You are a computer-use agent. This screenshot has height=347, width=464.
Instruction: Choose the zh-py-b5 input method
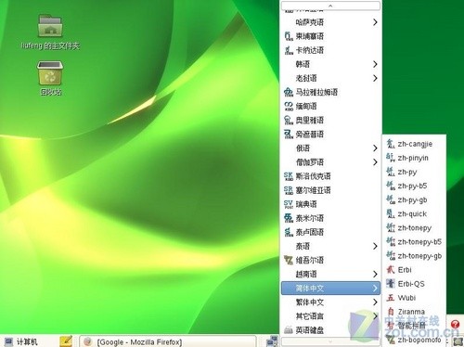[414, 186]
